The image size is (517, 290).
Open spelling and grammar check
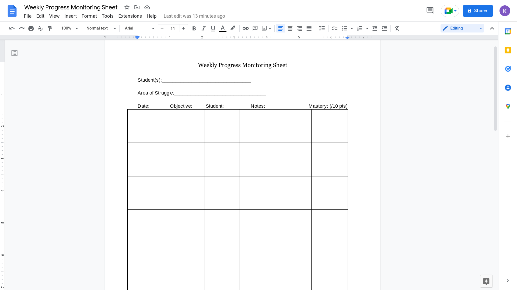tap(40, 28)
